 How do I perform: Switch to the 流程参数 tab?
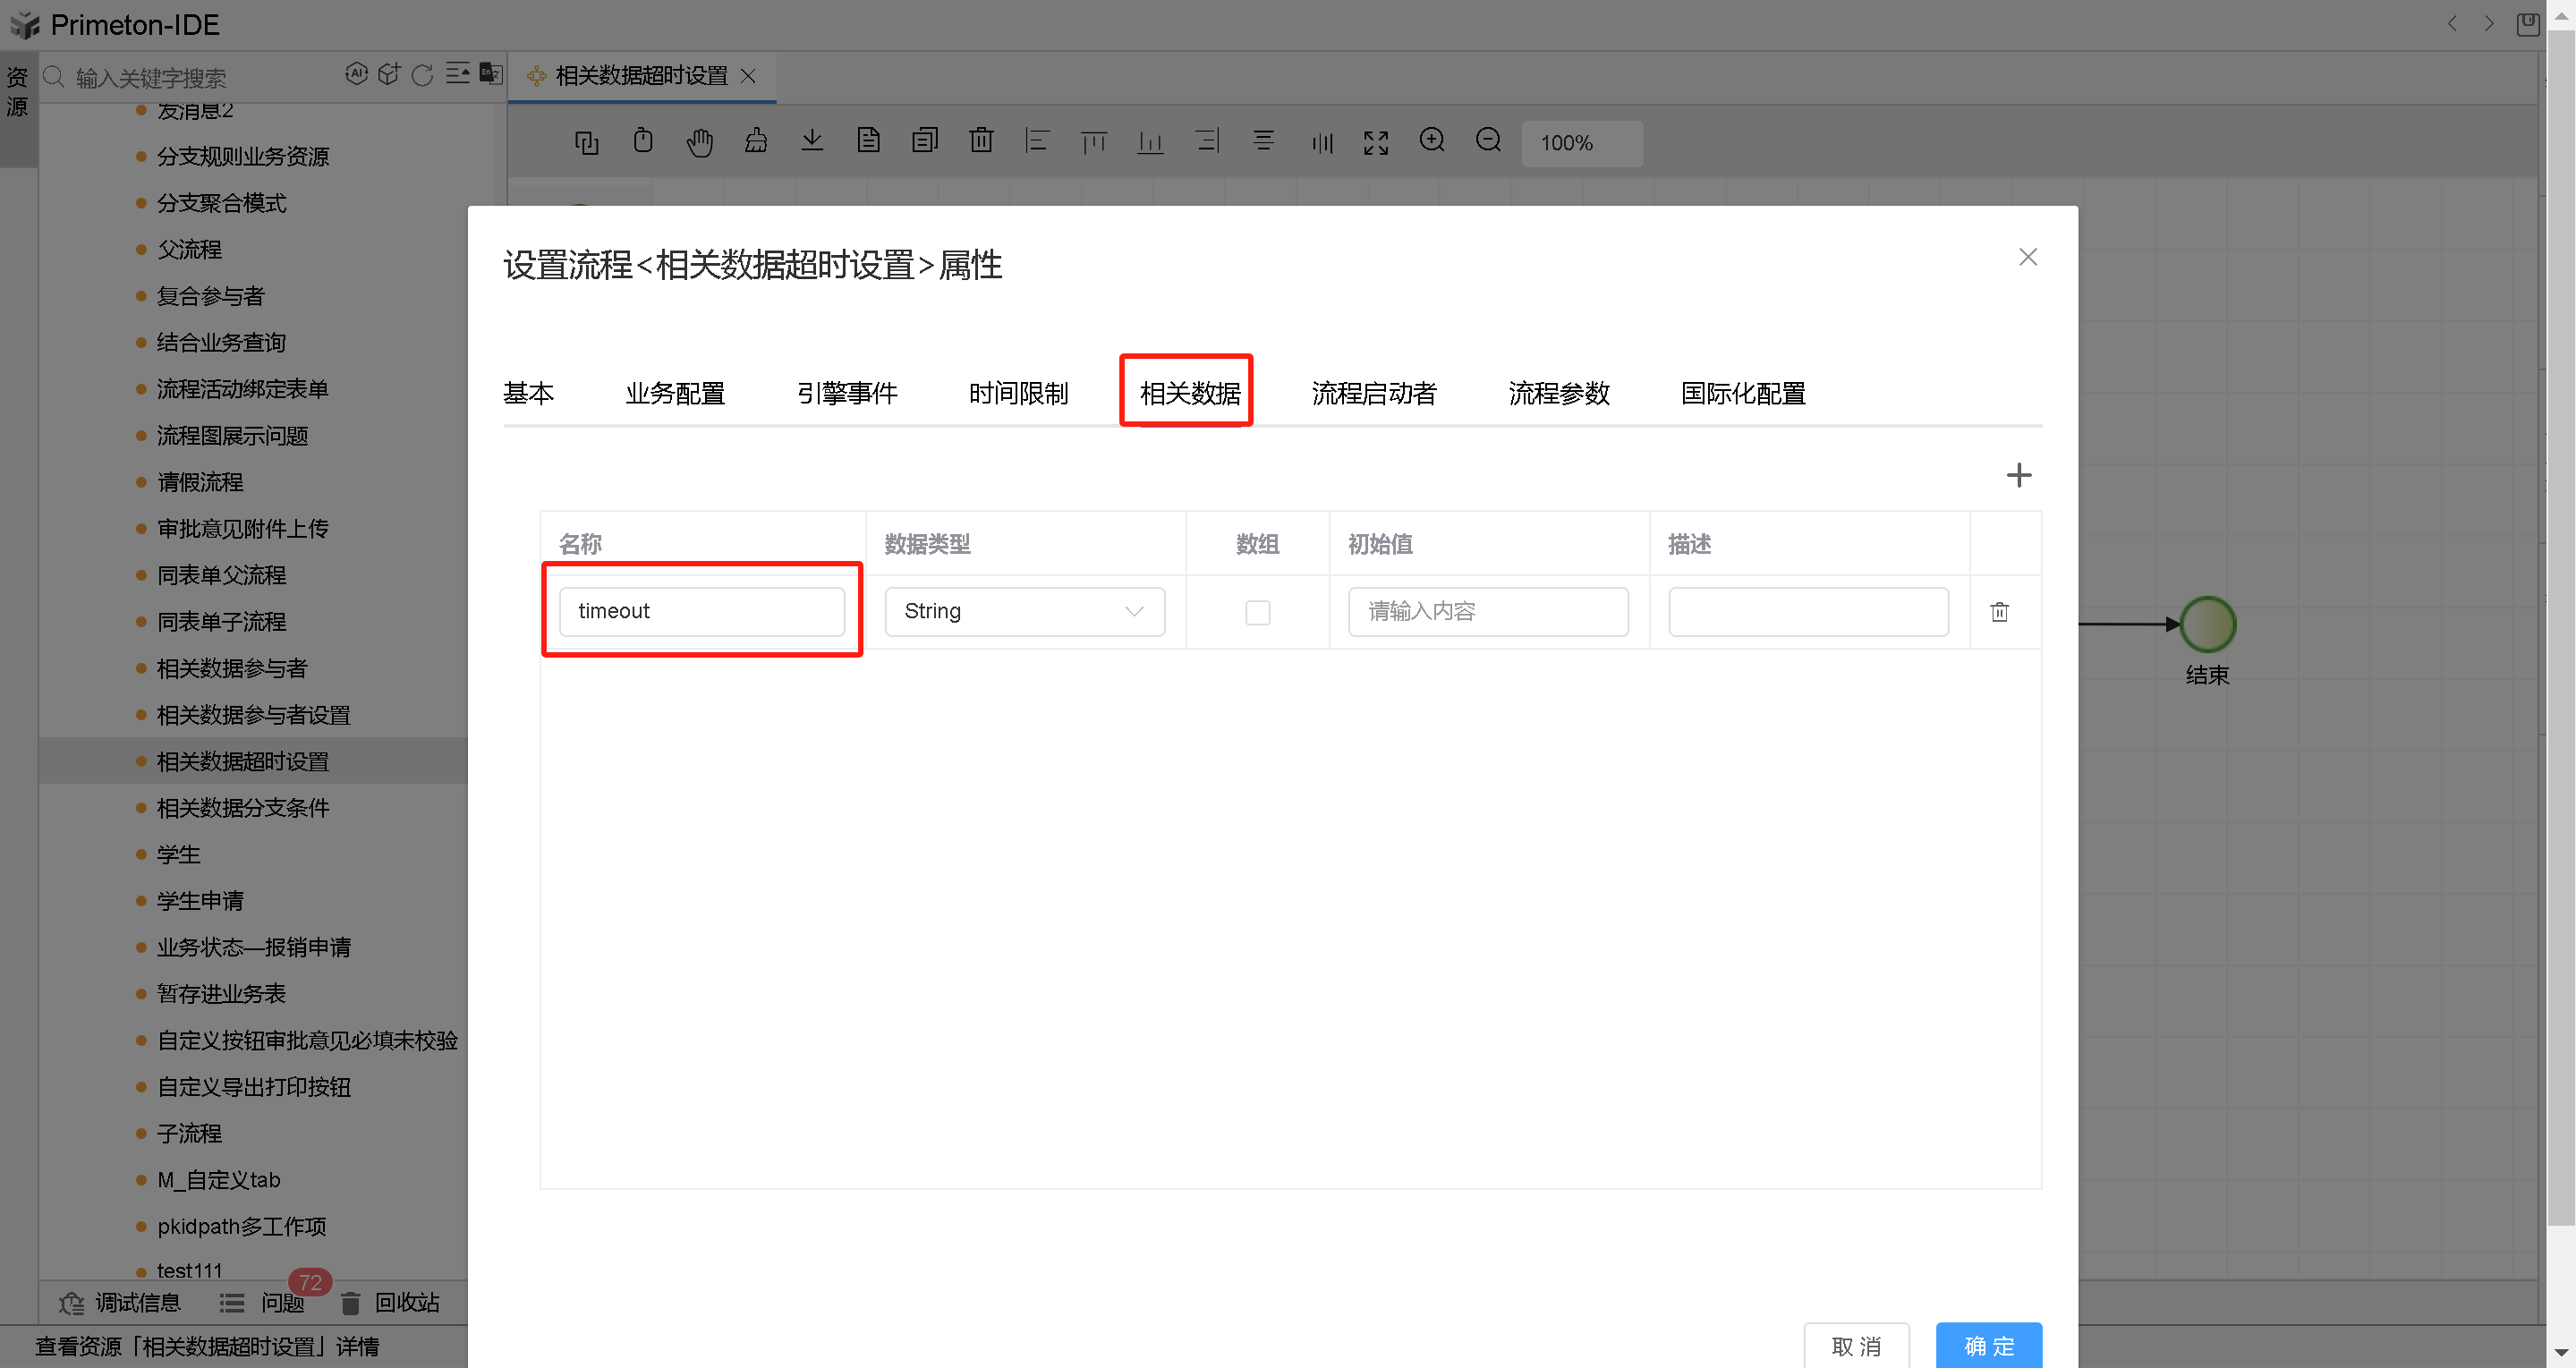click(1558, 393)
